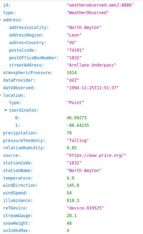Screen dimensions: 143x234
Task: Click the addressLocality key
Action: click(29, 28)
